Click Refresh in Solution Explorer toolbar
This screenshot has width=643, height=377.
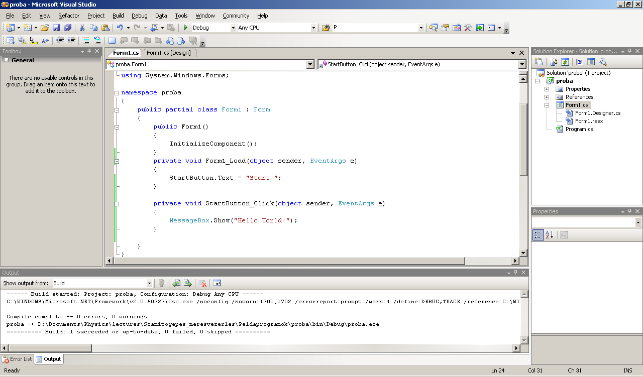point(565,62)
